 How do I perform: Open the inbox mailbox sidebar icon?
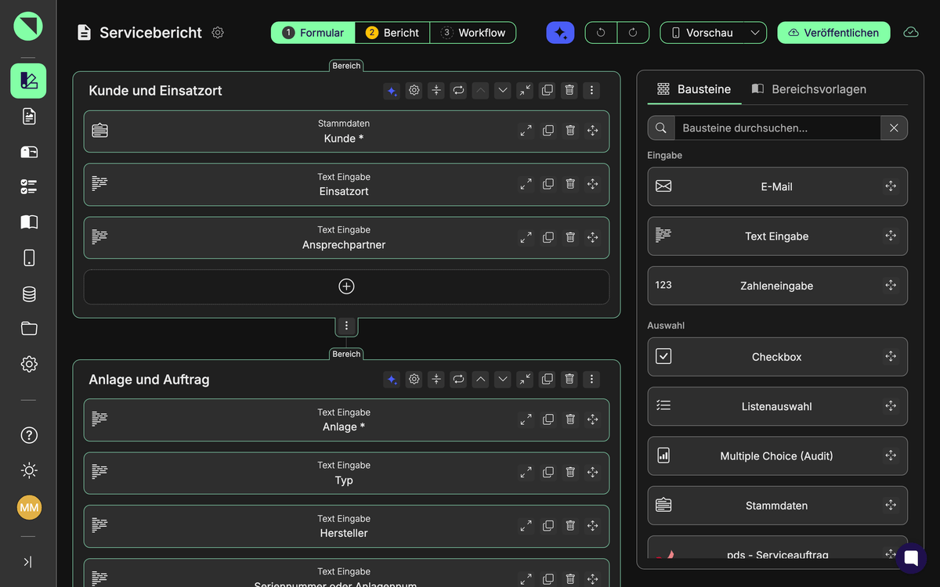(29, 152)
